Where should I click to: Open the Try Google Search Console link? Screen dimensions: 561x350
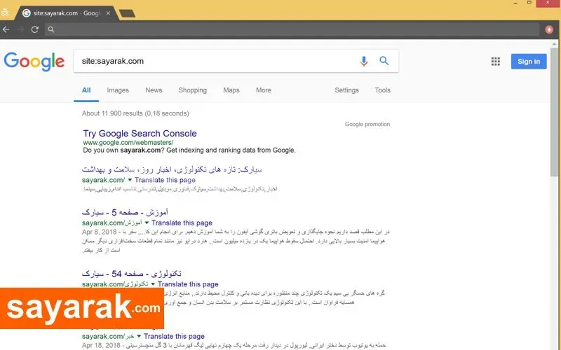click(140, 134)
